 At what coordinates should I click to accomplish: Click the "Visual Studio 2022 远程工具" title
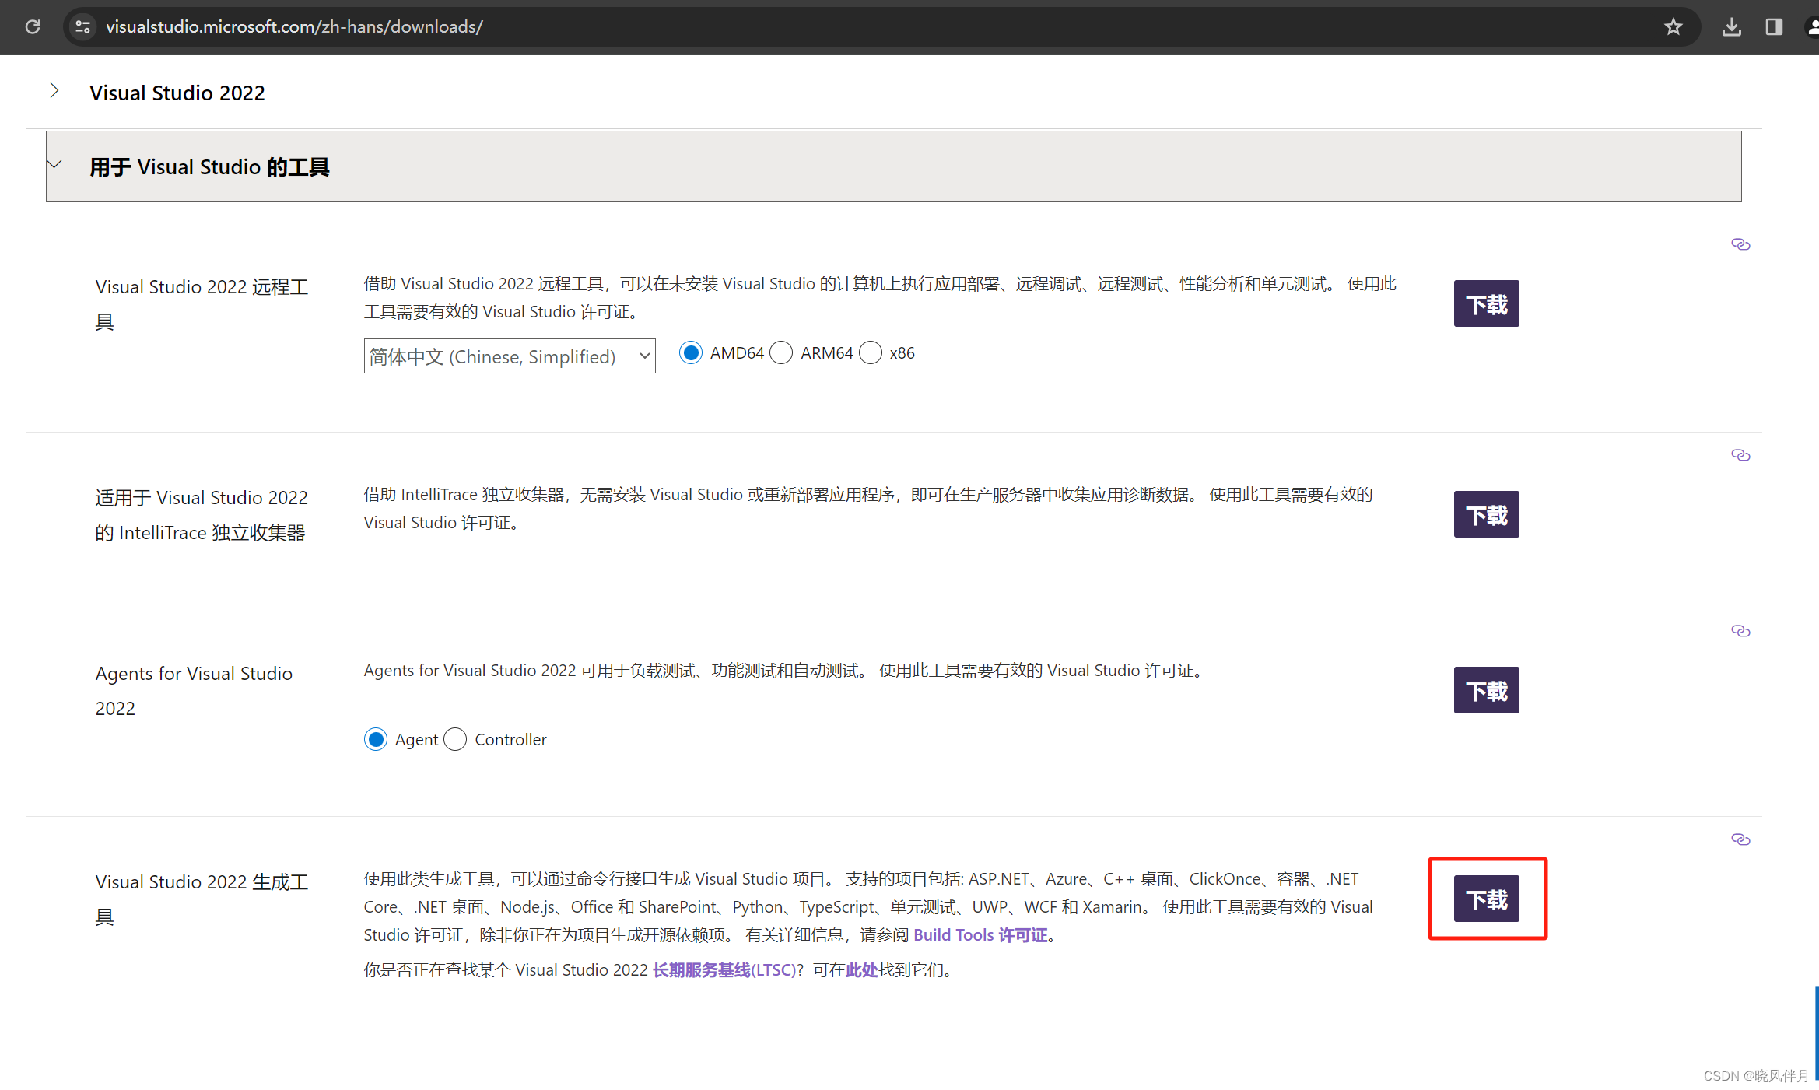(202, 304)
